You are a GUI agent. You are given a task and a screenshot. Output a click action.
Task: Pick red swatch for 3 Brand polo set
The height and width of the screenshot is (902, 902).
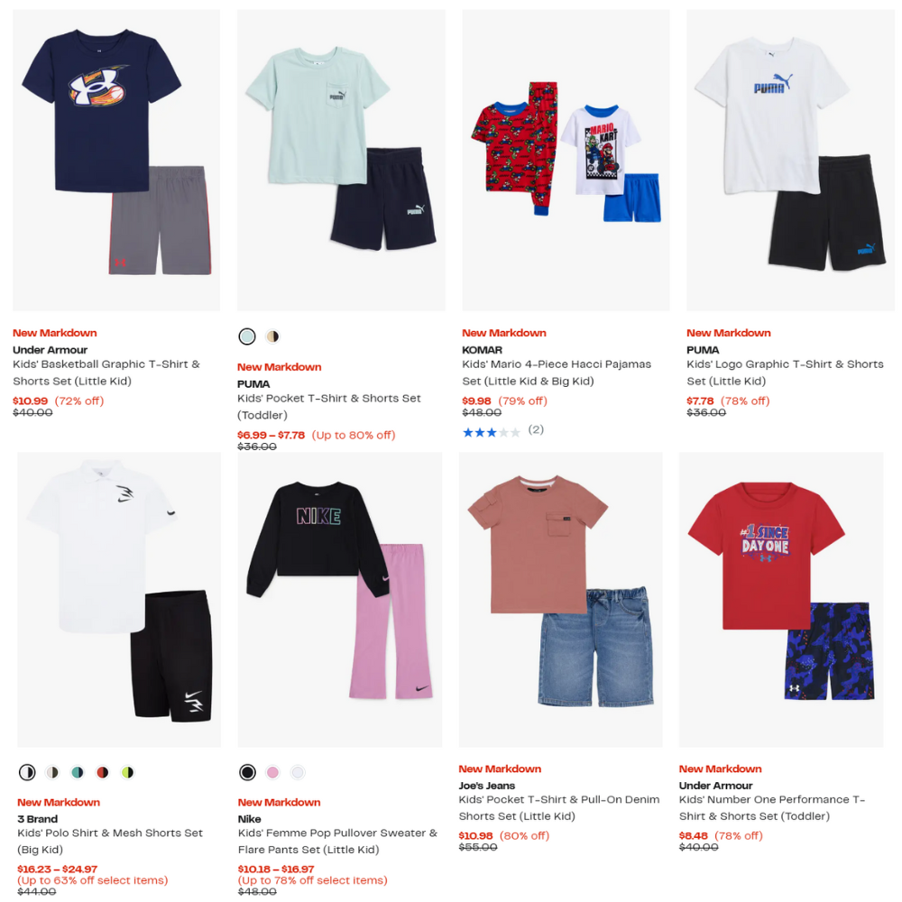pos(103,772)
